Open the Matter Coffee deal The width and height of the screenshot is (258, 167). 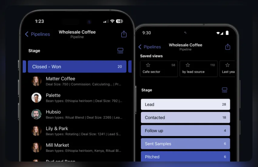76,81
